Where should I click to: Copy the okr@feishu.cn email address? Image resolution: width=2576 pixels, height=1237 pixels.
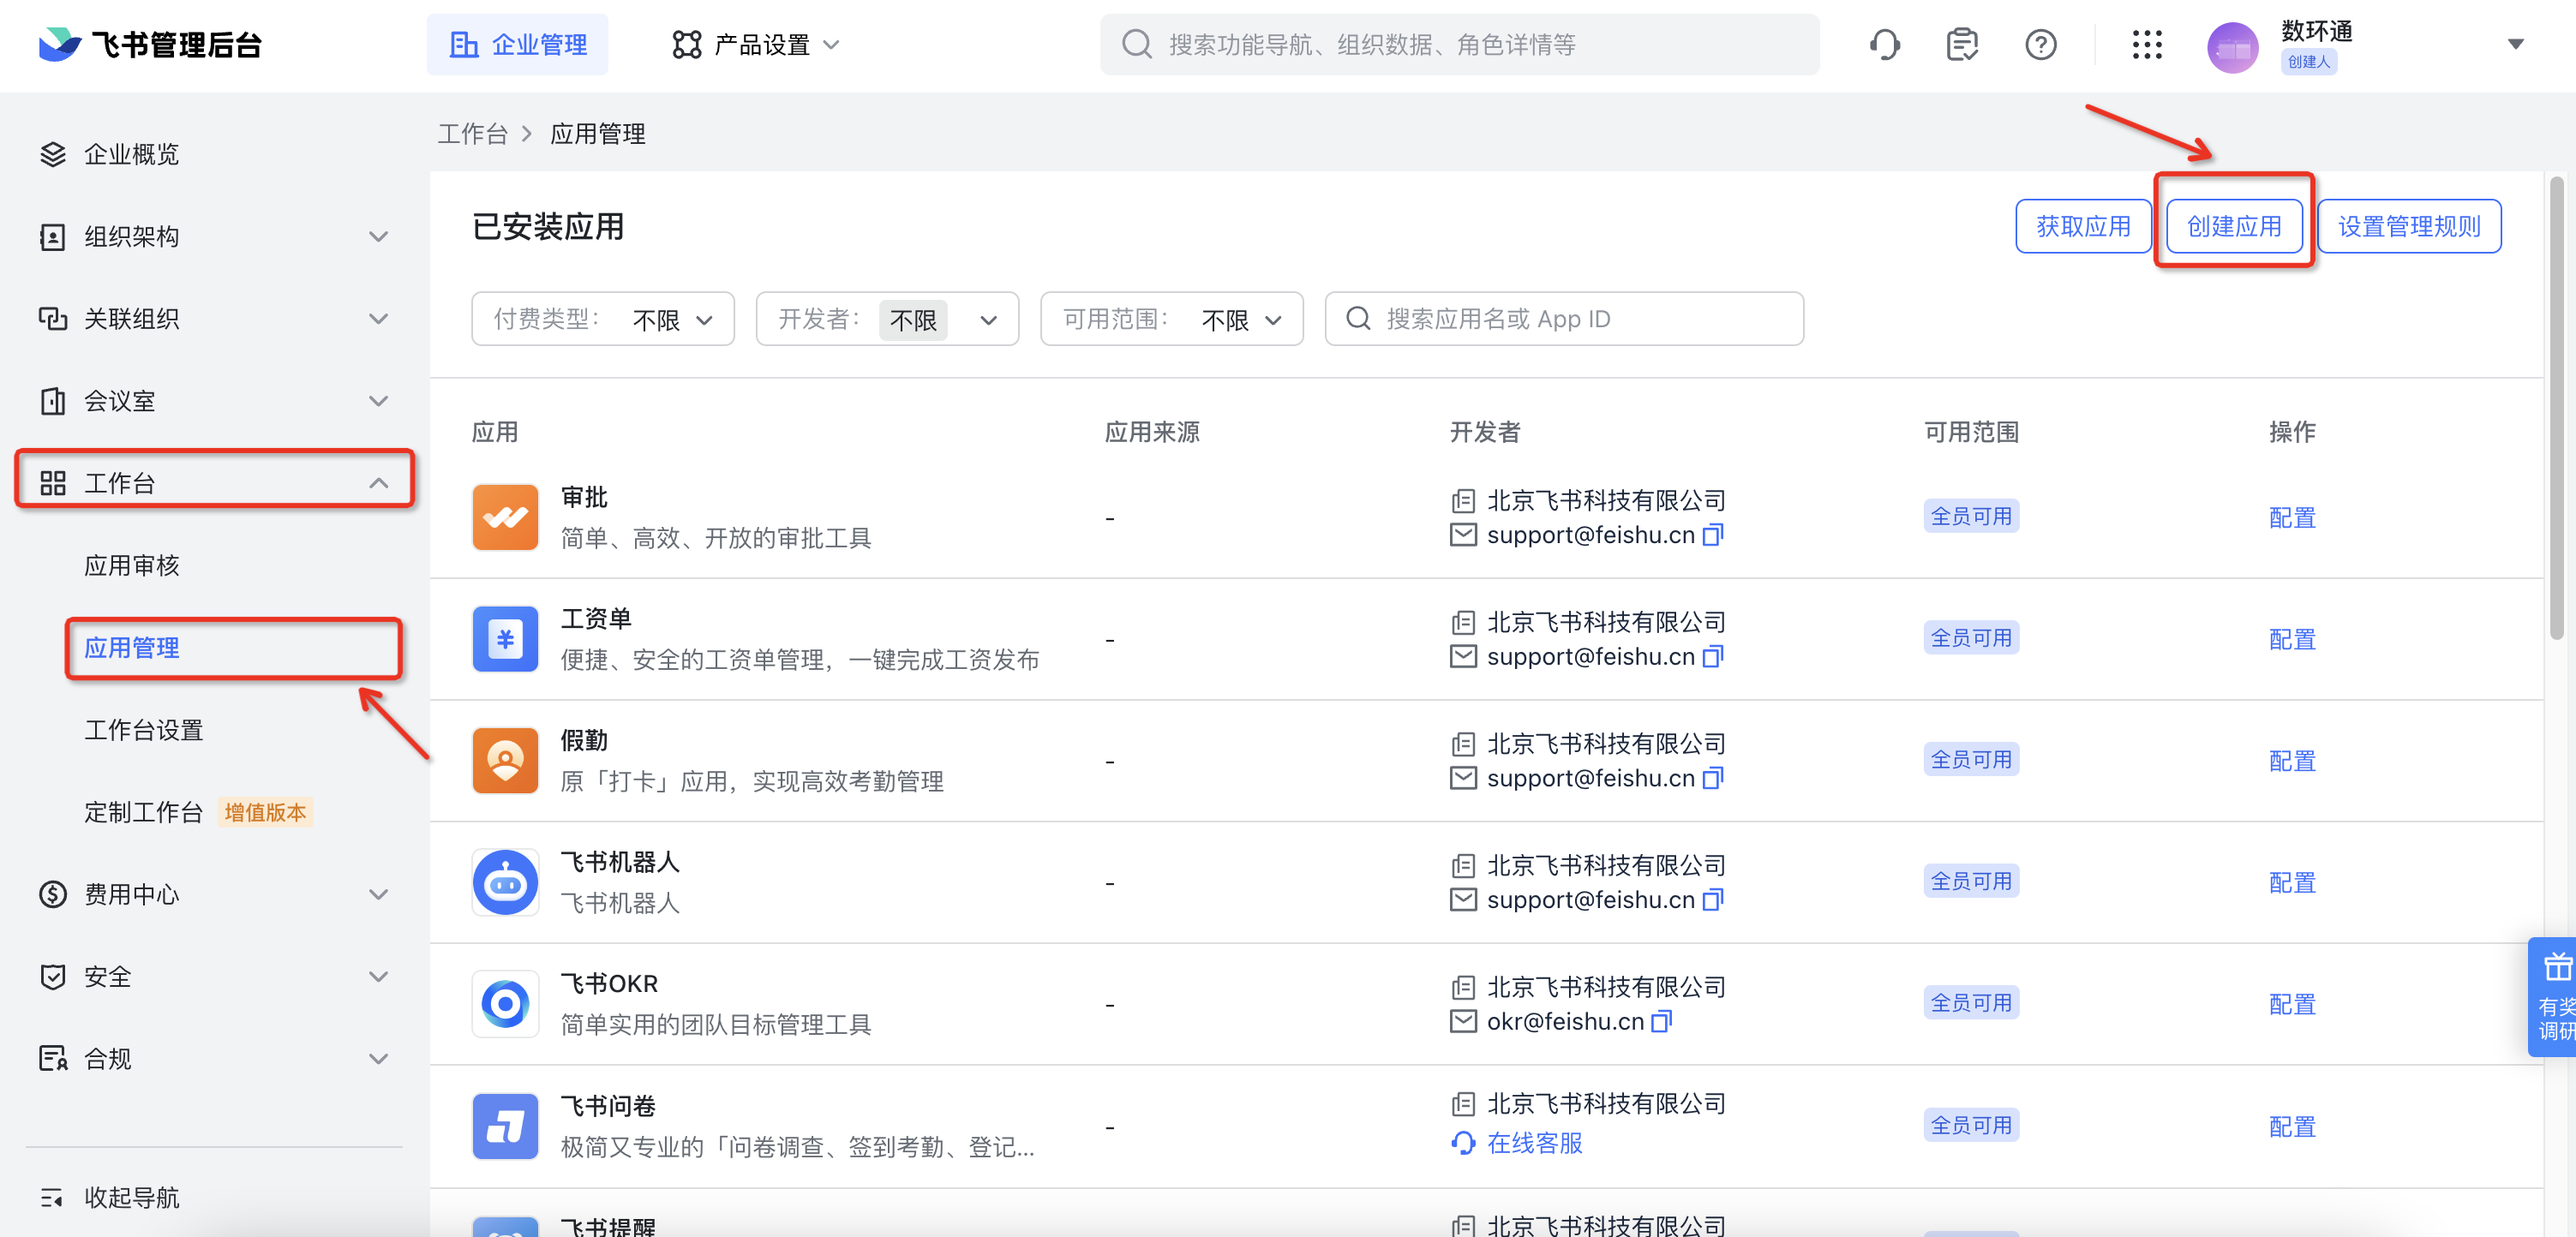[x=1661, y=1021]
